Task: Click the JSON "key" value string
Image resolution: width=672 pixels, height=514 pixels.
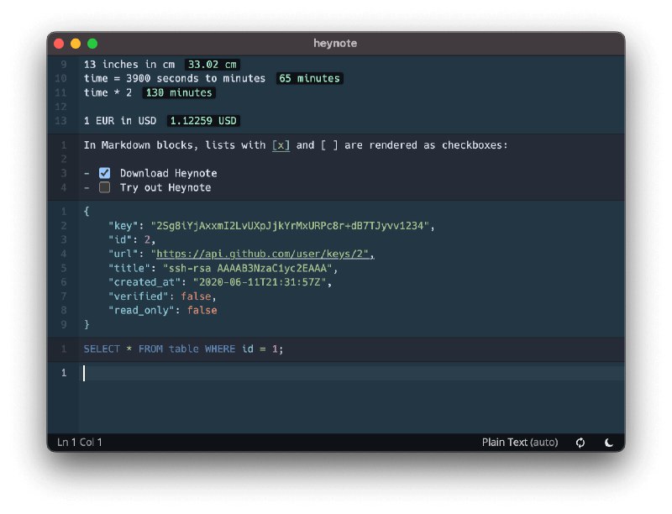Action: click(x=290, y=226)
